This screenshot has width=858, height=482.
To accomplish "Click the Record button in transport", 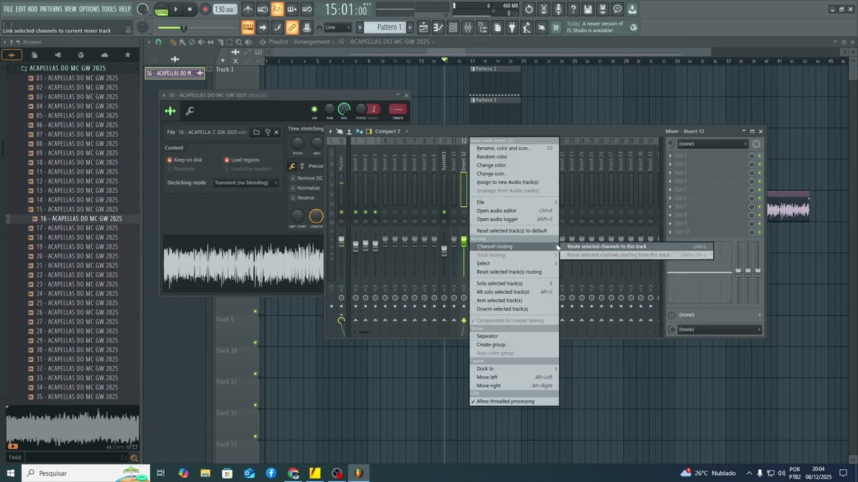I will [205, 9].
